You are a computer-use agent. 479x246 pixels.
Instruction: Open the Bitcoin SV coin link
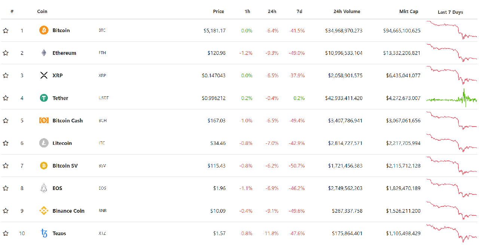pyautogui.click(x=65, y=166)
